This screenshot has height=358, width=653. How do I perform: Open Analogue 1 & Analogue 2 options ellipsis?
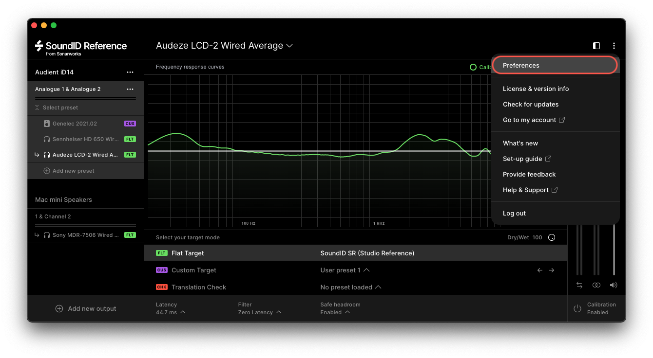click(x=130, y=89)
